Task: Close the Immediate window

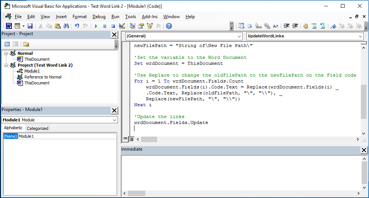Action: [364, 150]
